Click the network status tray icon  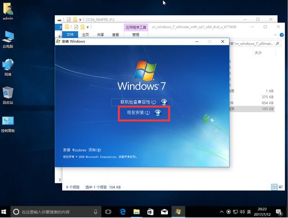pyautogui.click(x=235, y=212)
